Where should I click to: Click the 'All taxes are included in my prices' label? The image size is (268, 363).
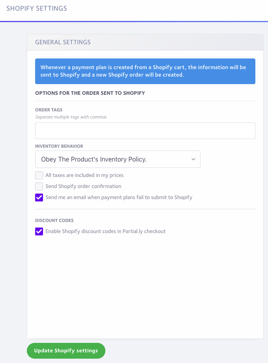tap(84, 175)
